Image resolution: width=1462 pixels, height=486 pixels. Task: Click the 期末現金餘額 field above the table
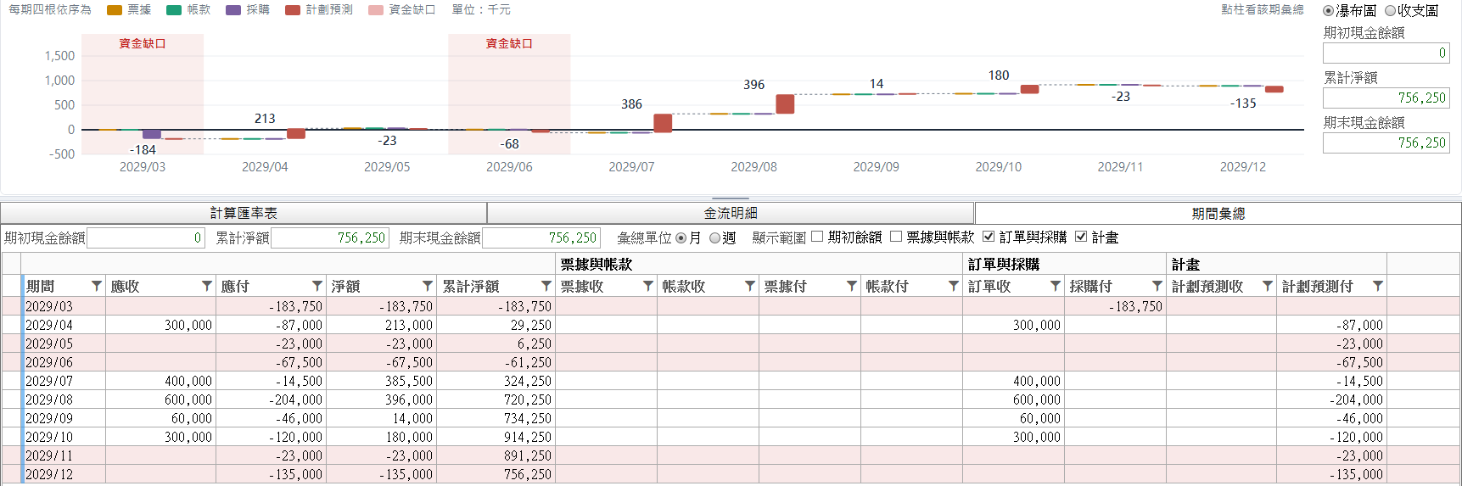[541, 237]
